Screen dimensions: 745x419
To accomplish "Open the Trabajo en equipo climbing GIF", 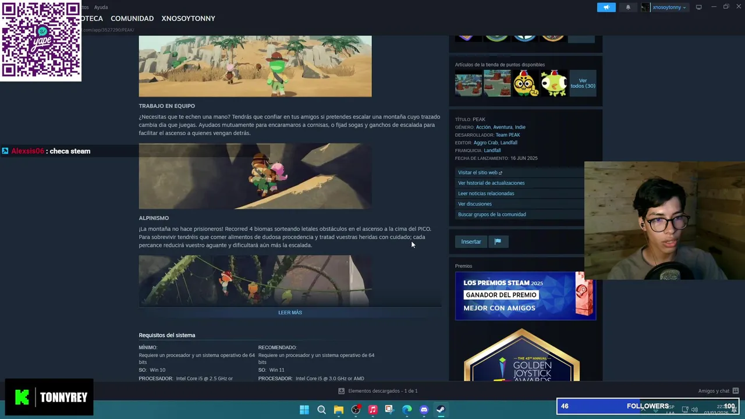I will point(255,176).
